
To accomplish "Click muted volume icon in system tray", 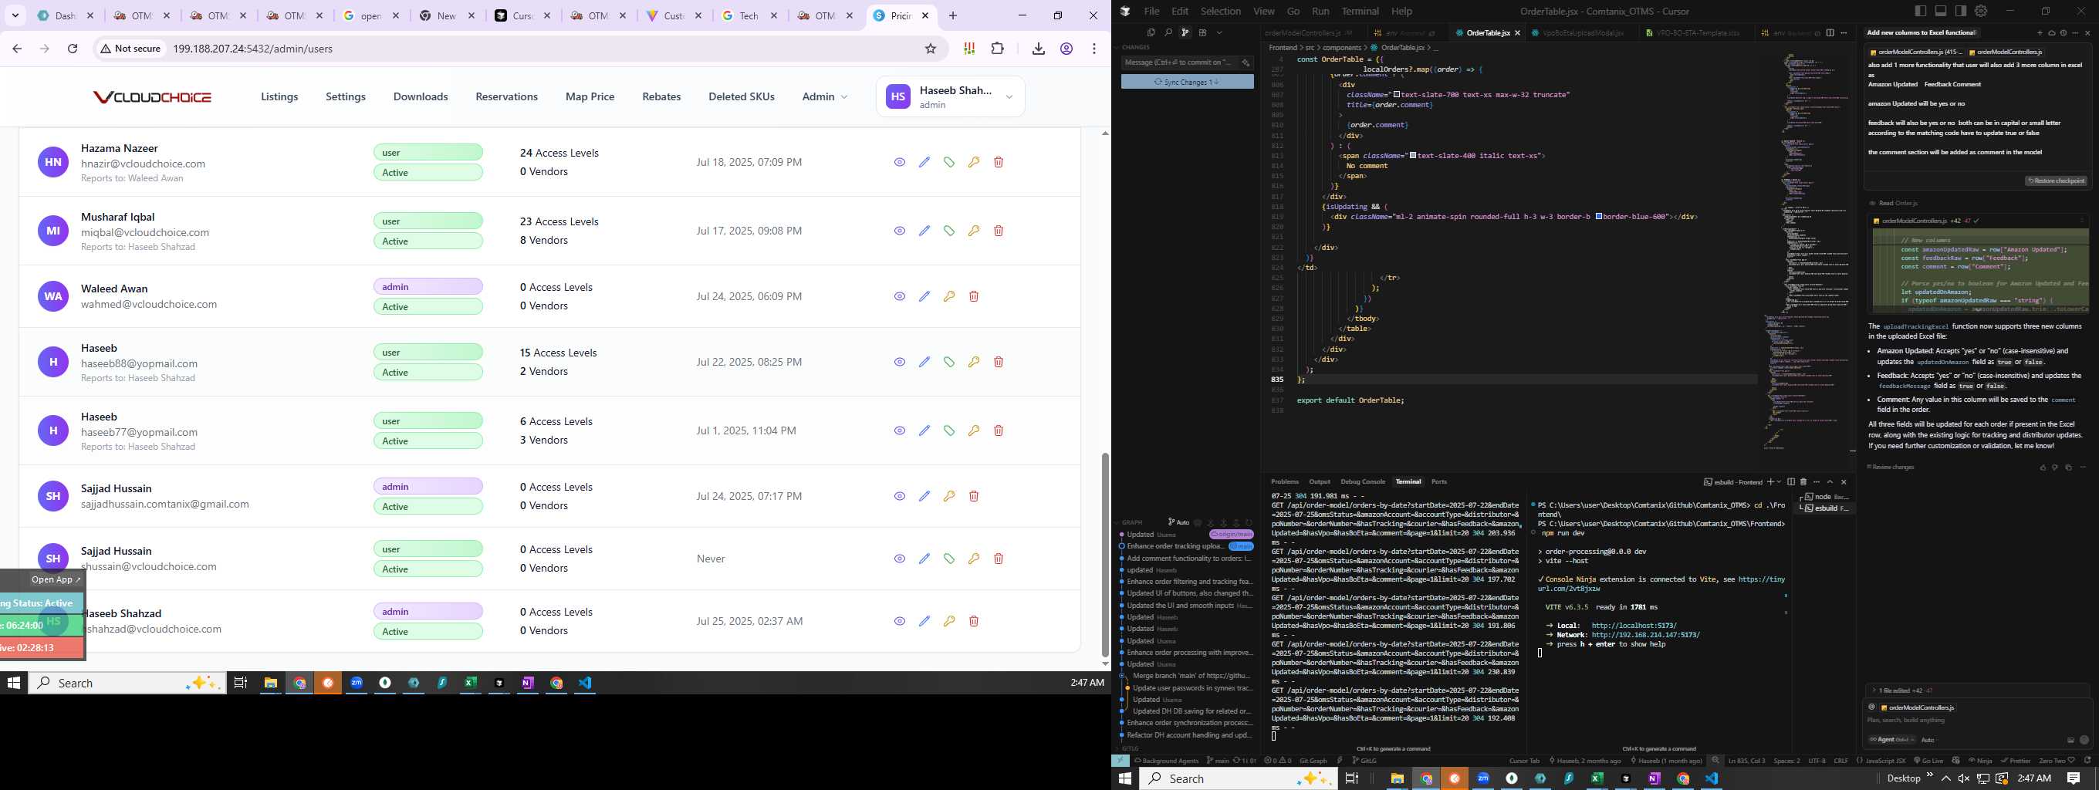I will [x=1964, y=778].
